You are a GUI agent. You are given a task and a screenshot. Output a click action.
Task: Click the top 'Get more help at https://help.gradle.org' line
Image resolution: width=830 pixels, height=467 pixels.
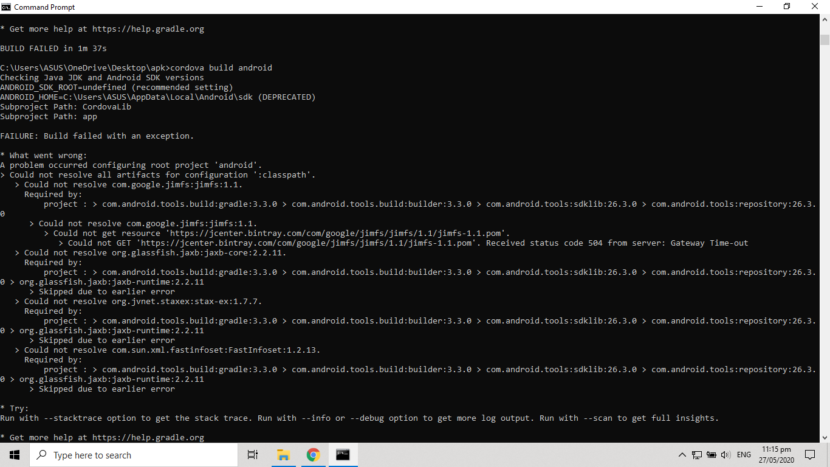pos(102,29)
